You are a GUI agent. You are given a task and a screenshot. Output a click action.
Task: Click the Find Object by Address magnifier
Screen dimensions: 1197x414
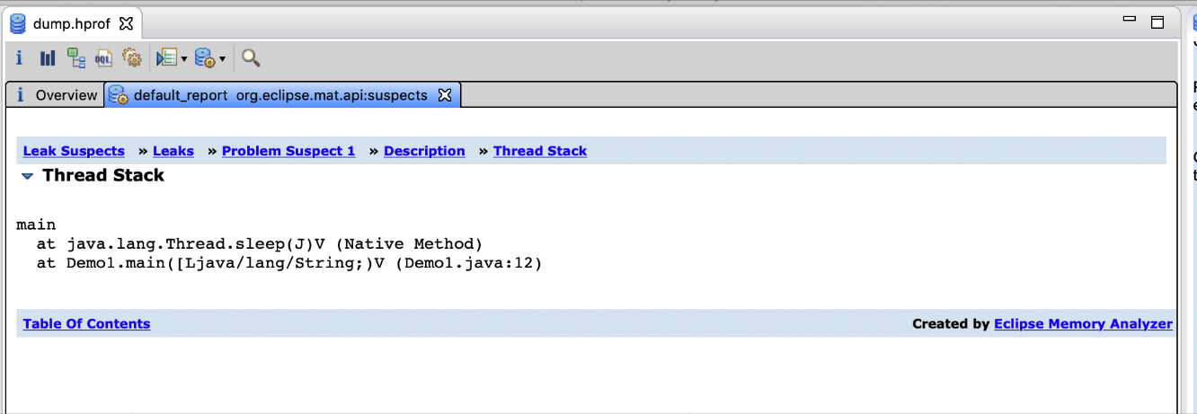point(251,58)
